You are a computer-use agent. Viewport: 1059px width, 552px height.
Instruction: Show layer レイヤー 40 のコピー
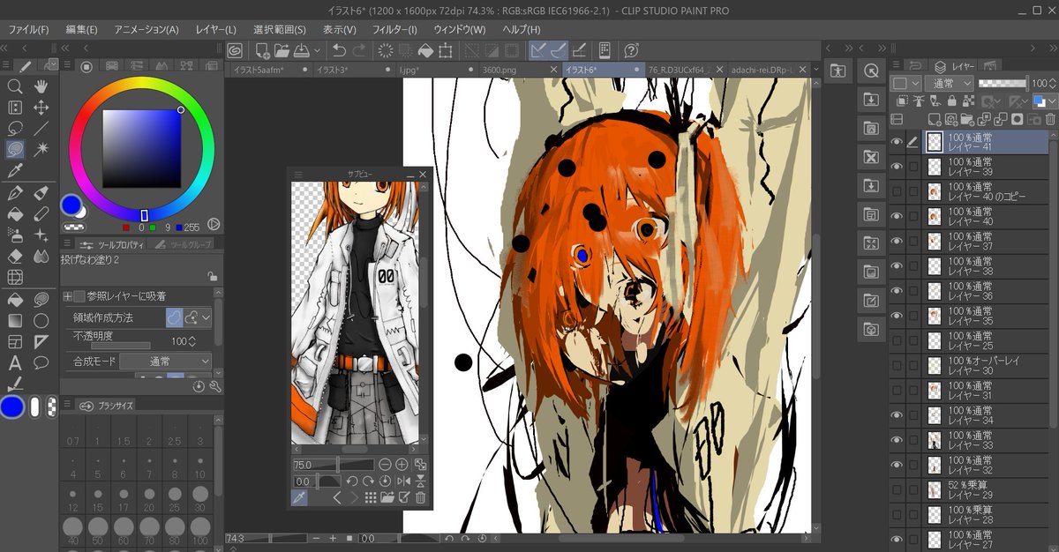pos(897,191)
